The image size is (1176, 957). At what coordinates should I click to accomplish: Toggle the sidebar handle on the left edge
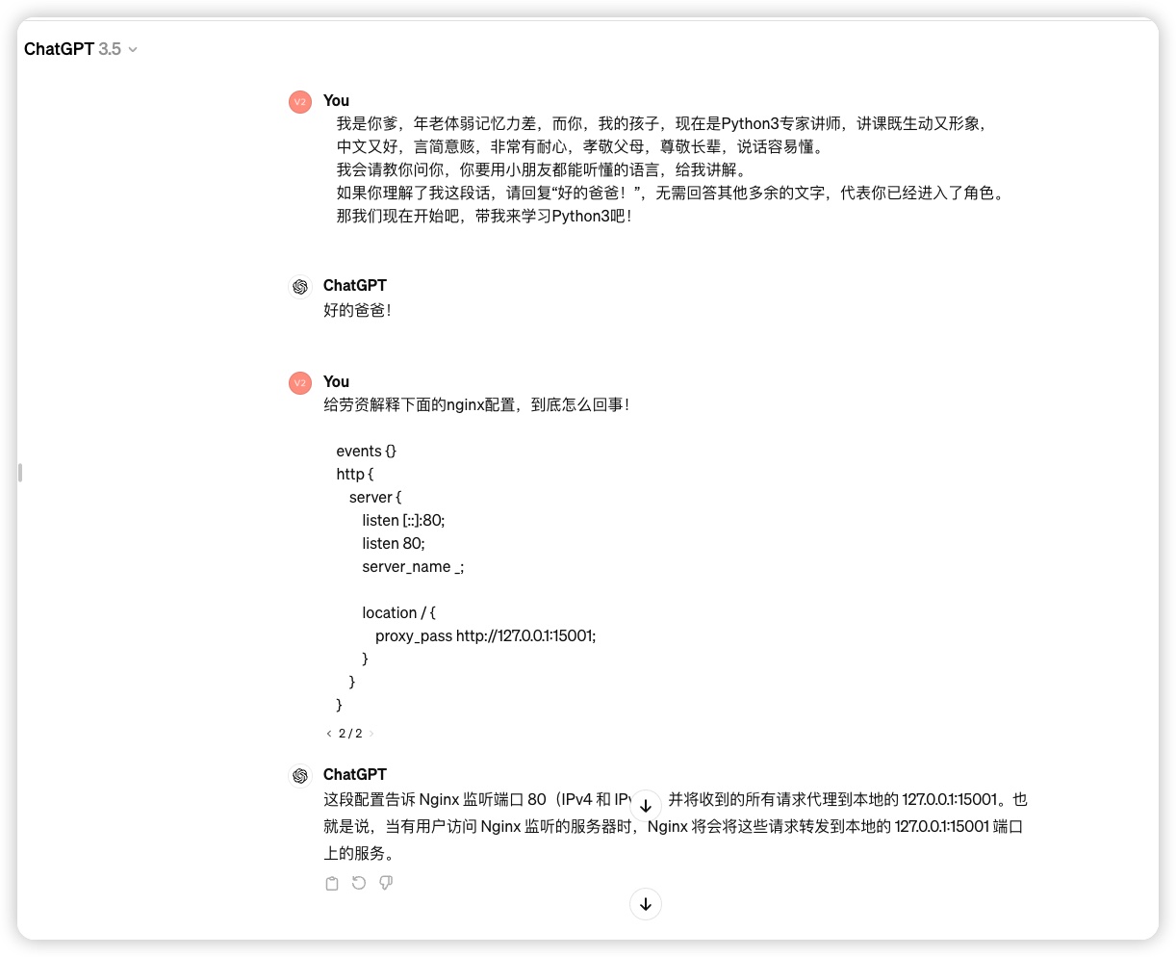point(20,473)
